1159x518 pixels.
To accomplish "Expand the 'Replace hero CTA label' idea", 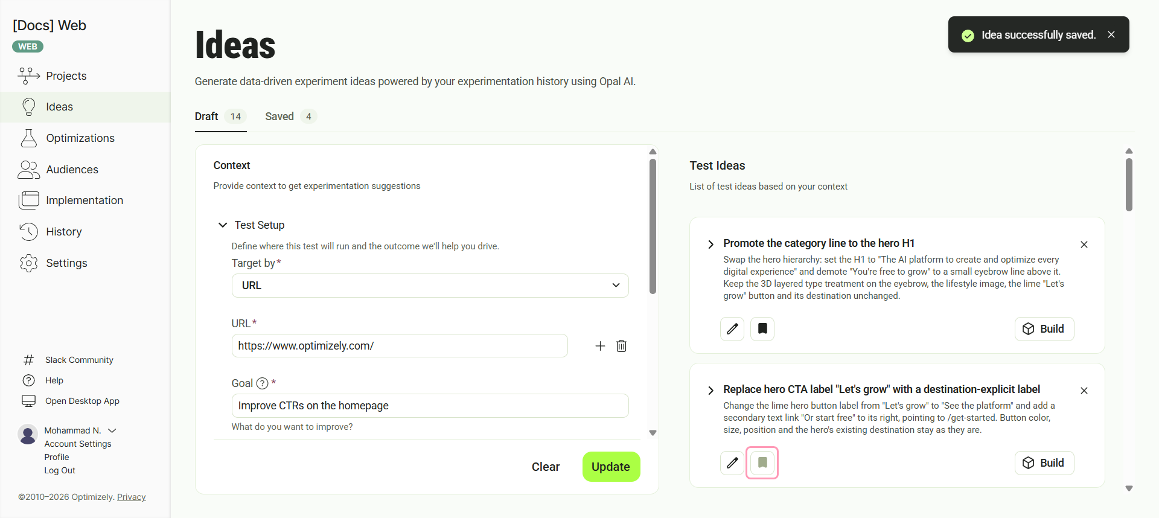I will point(710,391).
